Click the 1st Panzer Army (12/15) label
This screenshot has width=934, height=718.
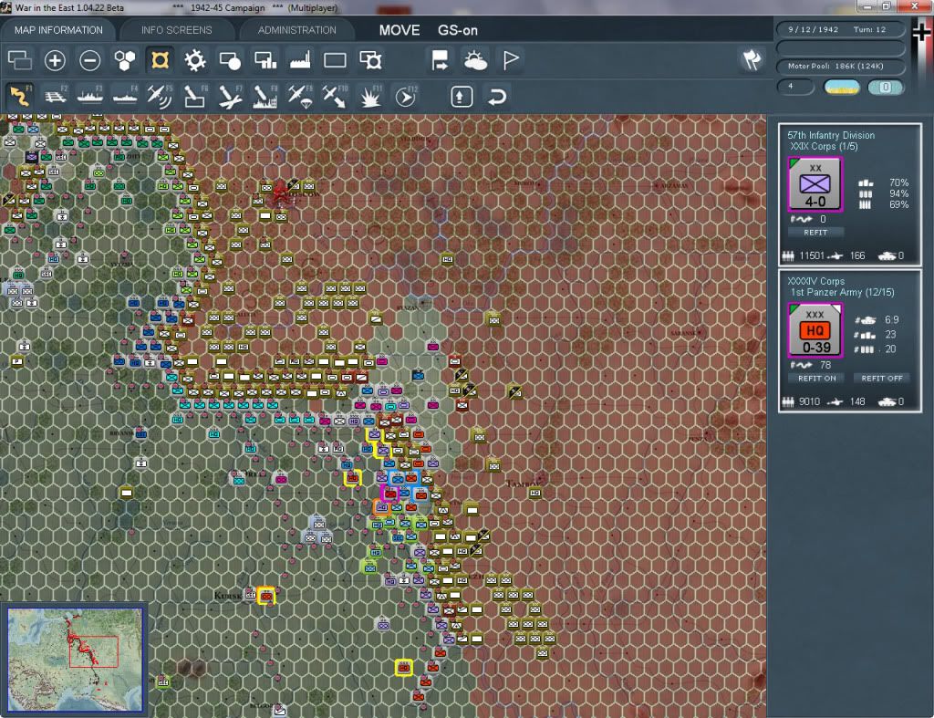coord(842,293)
